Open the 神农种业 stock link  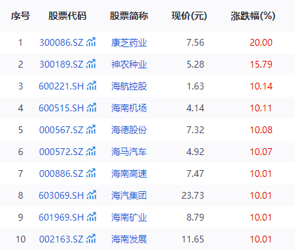click(x=129, y=64)
